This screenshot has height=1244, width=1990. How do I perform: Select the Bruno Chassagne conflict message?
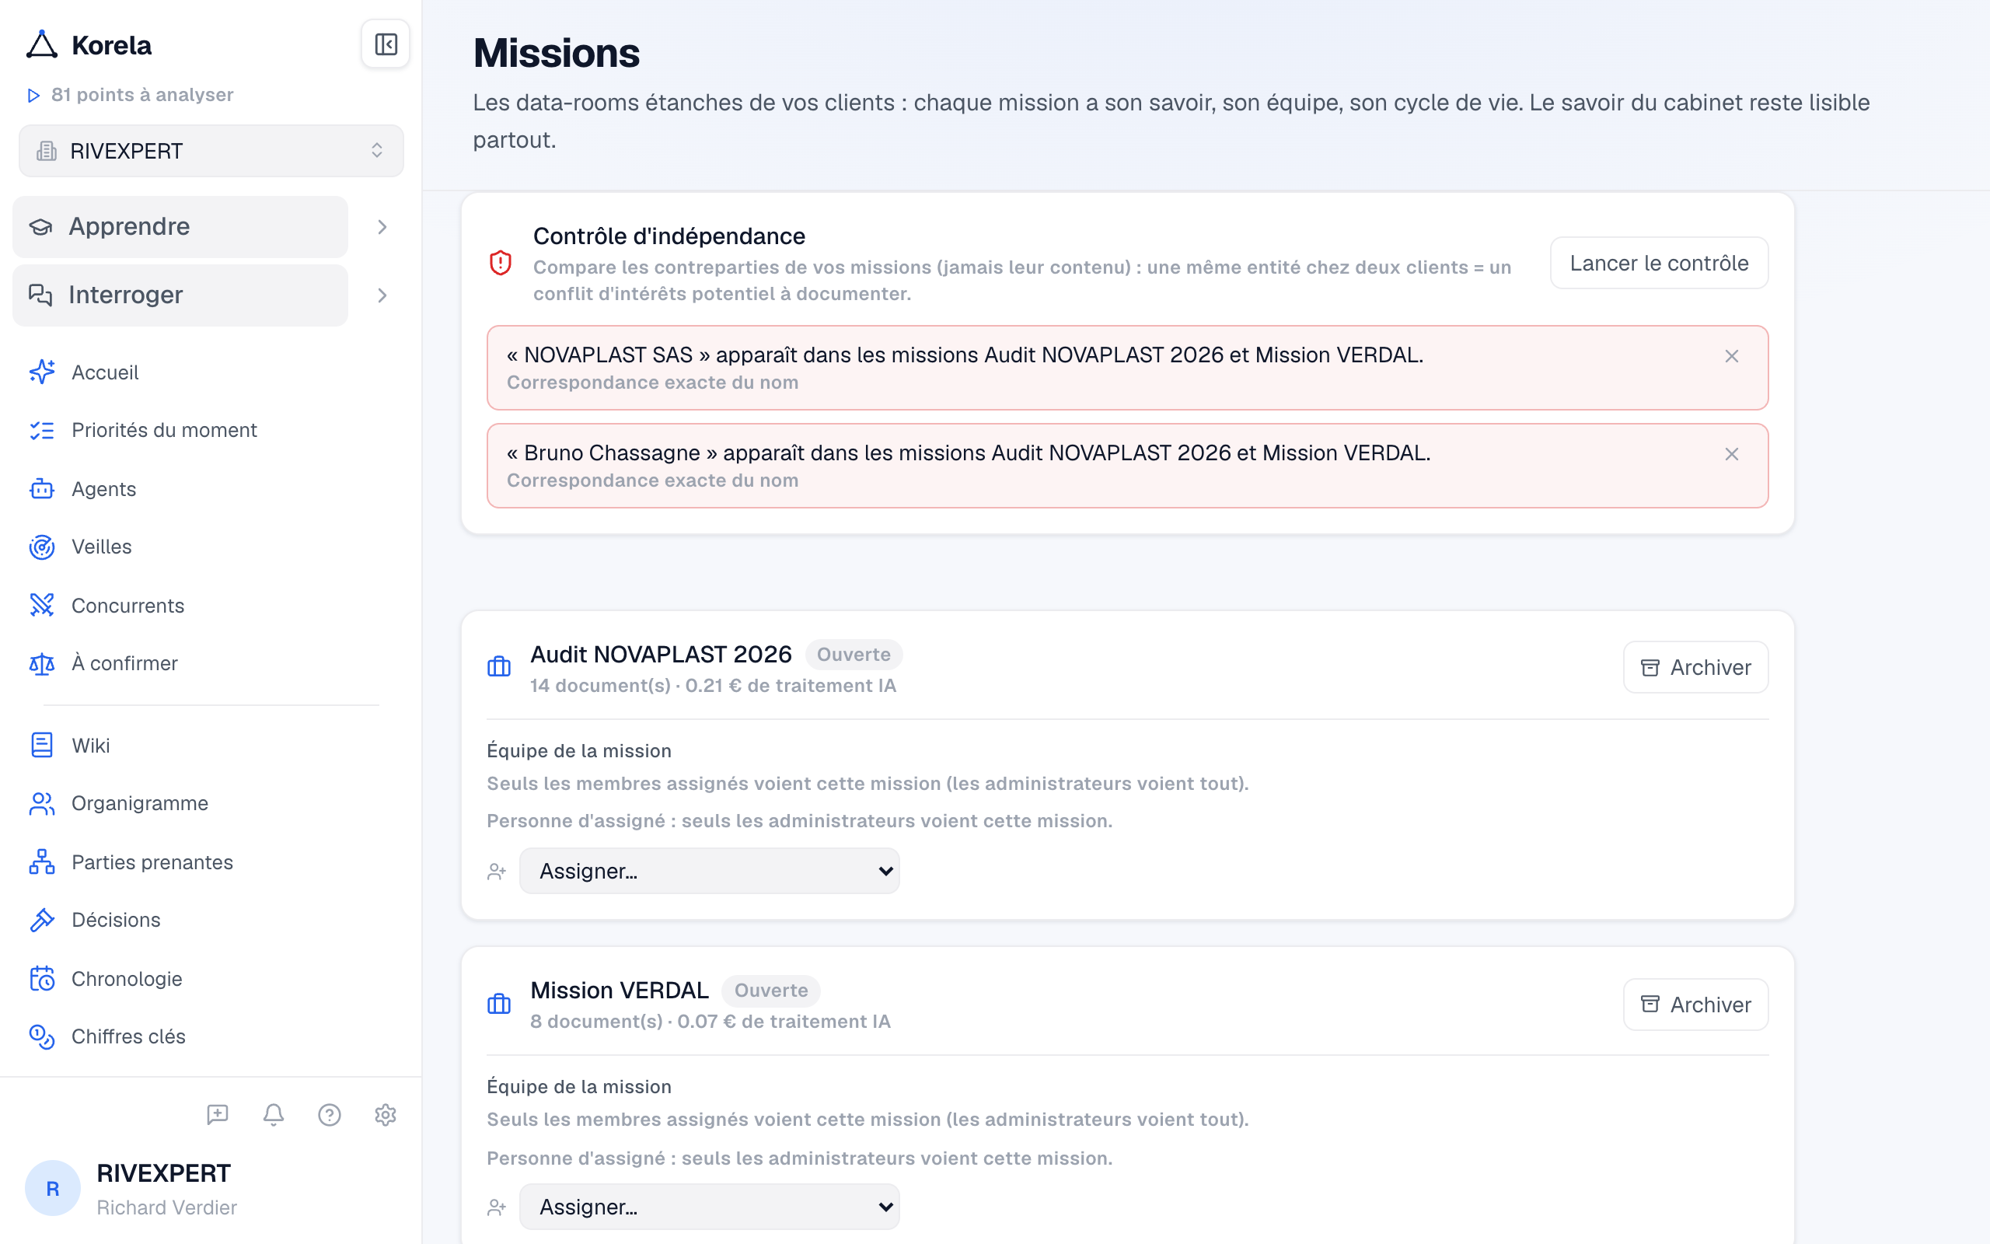click(969, 453)
